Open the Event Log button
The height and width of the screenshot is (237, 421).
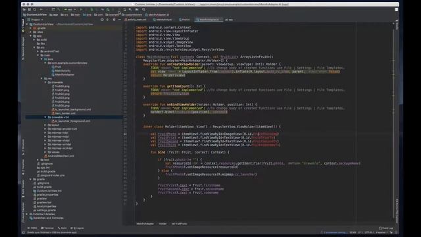coord(386,228)
